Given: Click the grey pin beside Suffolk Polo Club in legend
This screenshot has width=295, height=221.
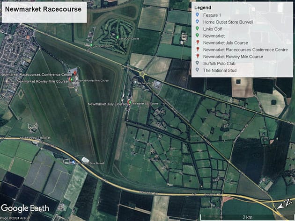Looking at the screenshot, I should click(x=197, y=63).
